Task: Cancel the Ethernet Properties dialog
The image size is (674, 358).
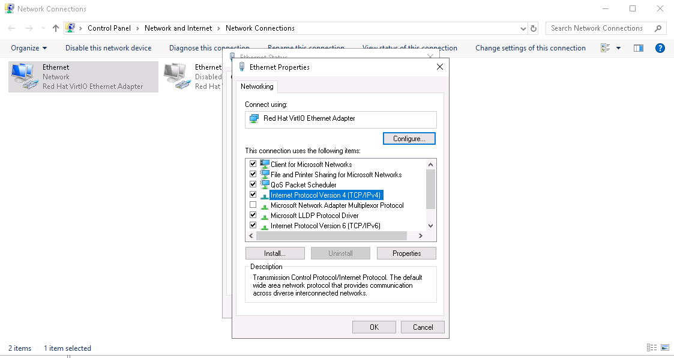Action: click(x=423, y=327)
